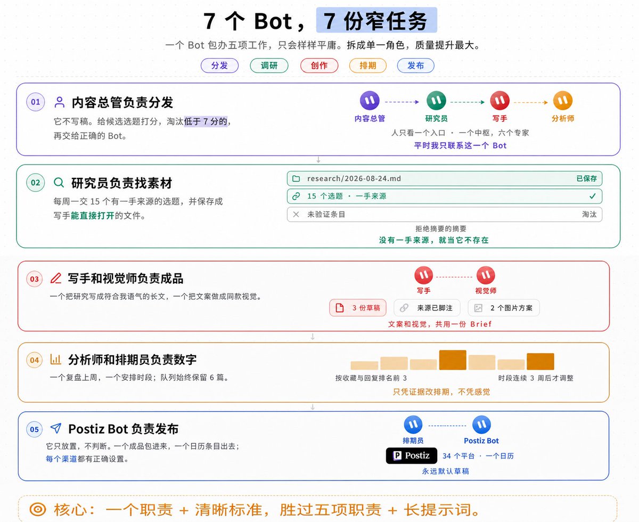Click the 01 step number badge
This screenshot has width=639, height=522.
(x=35, y=102)
